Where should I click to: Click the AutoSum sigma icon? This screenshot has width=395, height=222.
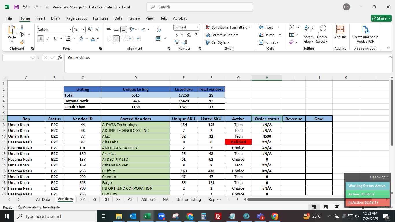click(x=292, y=27)
